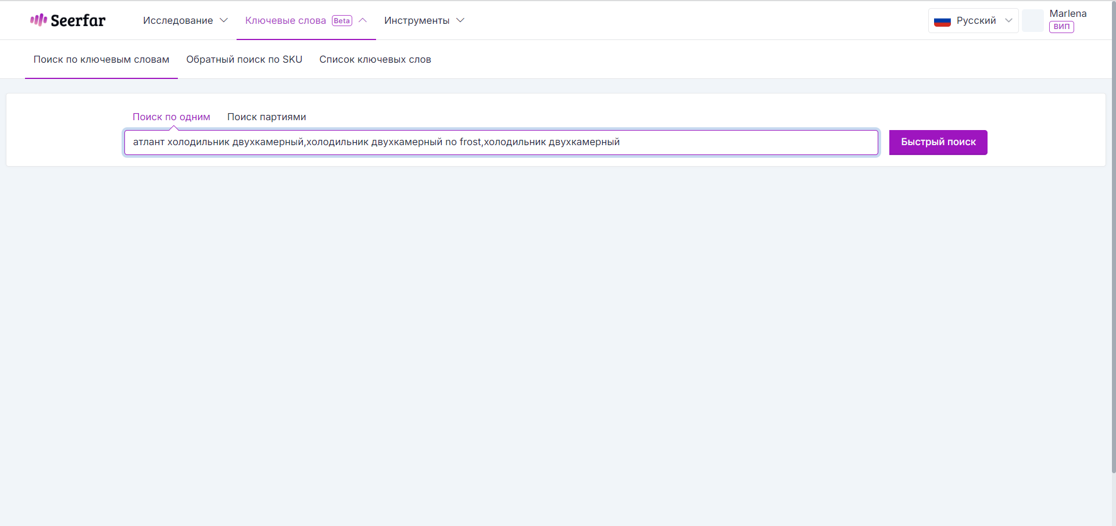Screen dimensions: 1116x526
Task: Open the Инструменты menu
Action: point(417,20)
